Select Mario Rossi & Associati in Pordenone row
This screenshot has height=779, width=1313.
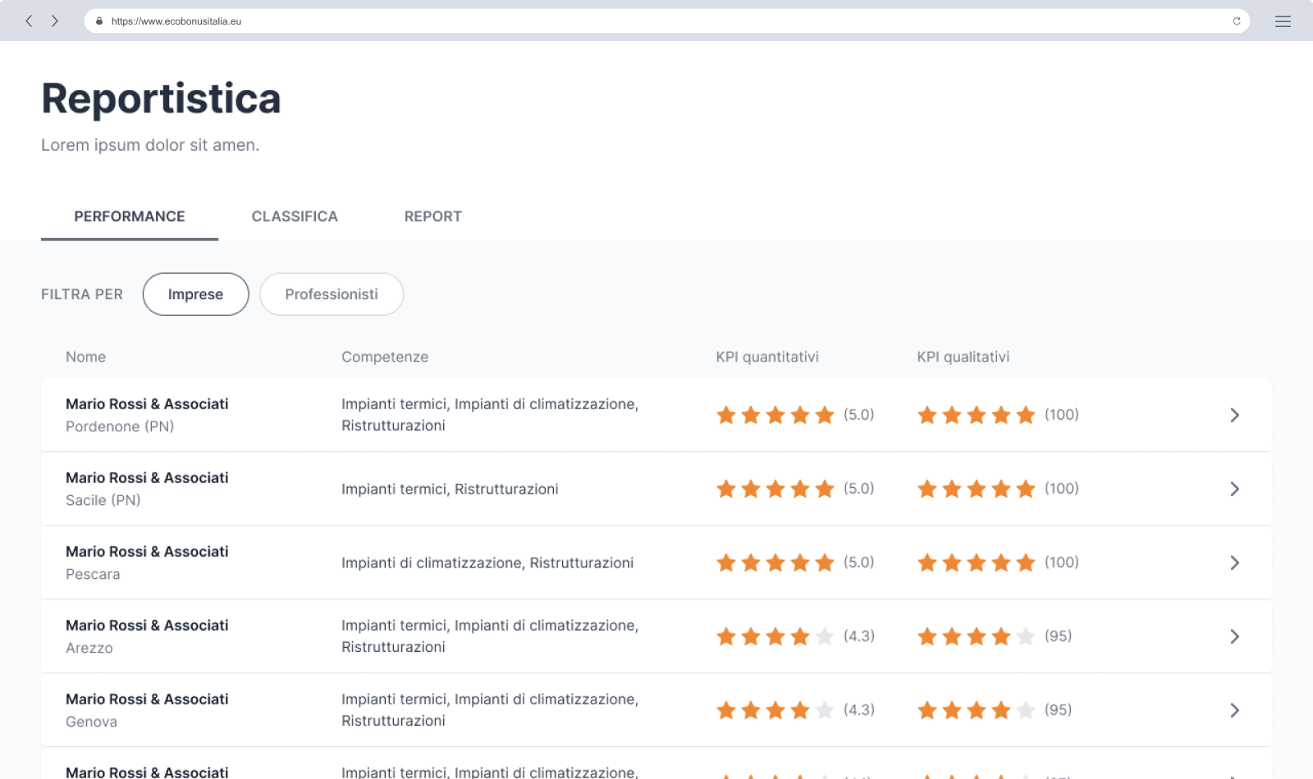147,404
